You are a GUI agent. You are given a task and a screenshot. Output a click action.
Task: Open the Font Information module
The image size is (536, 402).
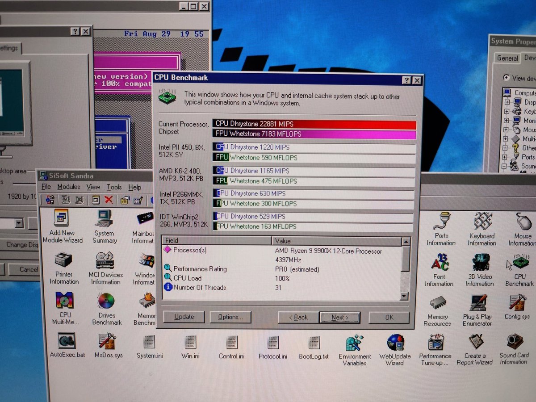439,270
